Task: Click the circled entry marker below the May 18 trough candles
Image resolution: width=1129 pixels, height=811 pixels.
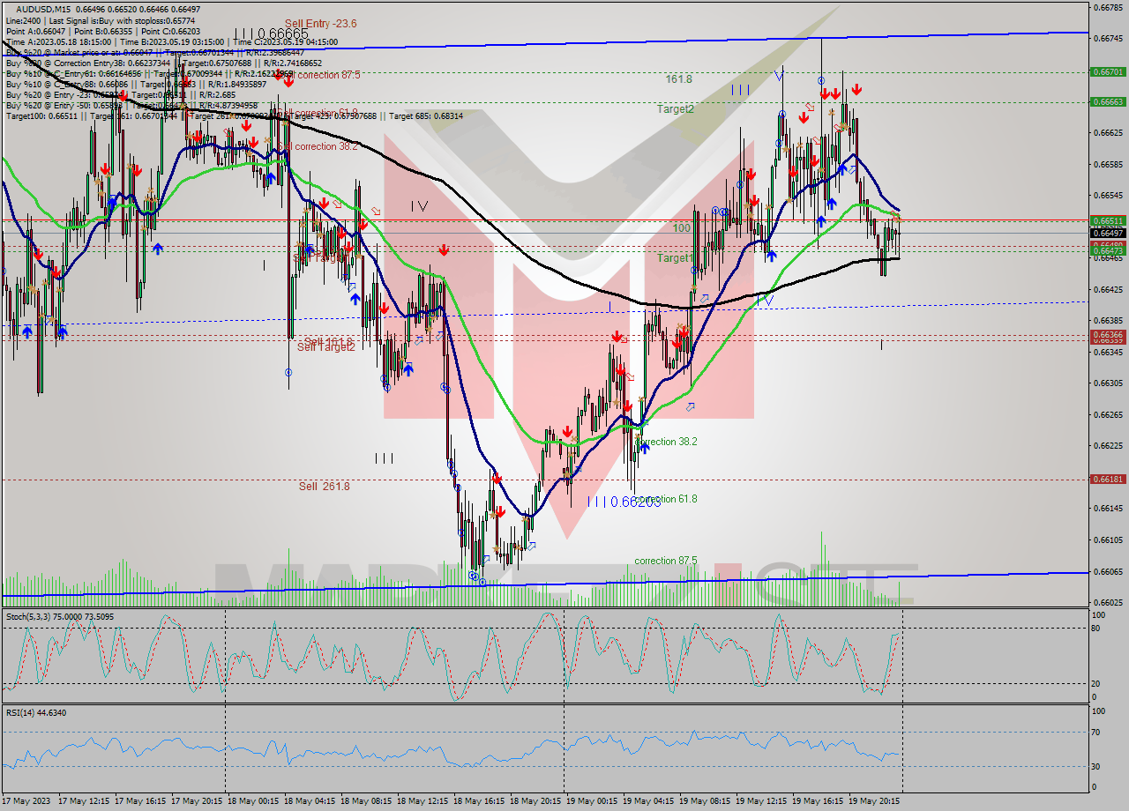Action: point(475,577)
